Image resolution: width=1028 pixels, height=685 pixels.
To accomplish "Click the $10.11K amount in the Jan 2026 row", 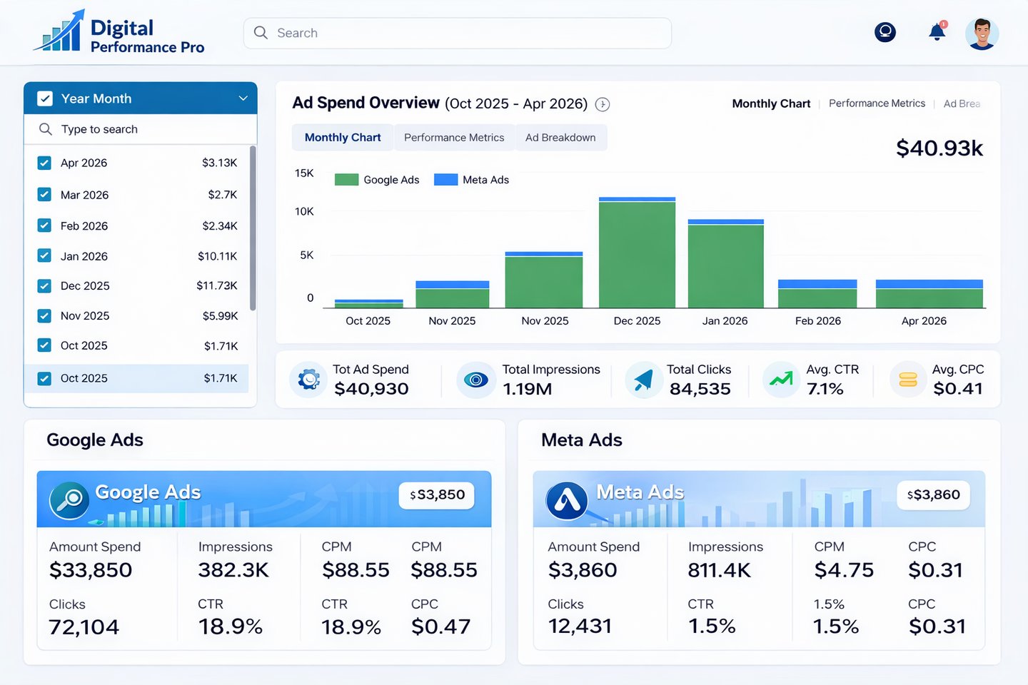I will click(218, 255).
